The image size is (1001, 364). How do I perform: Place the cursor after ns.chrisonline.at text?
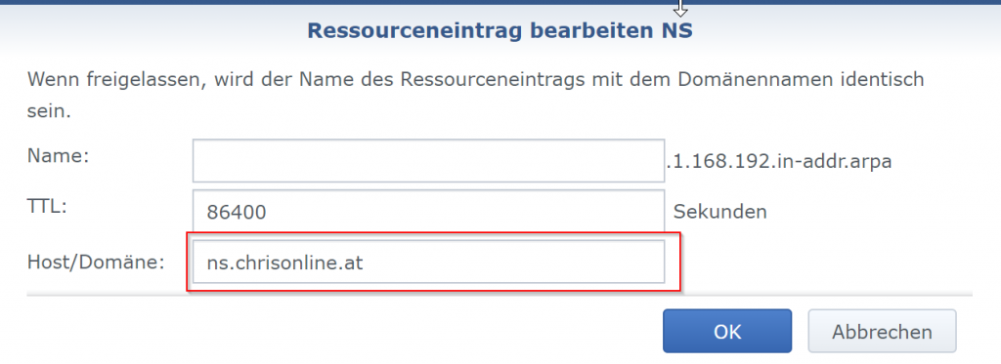click(x=366, y=262)
